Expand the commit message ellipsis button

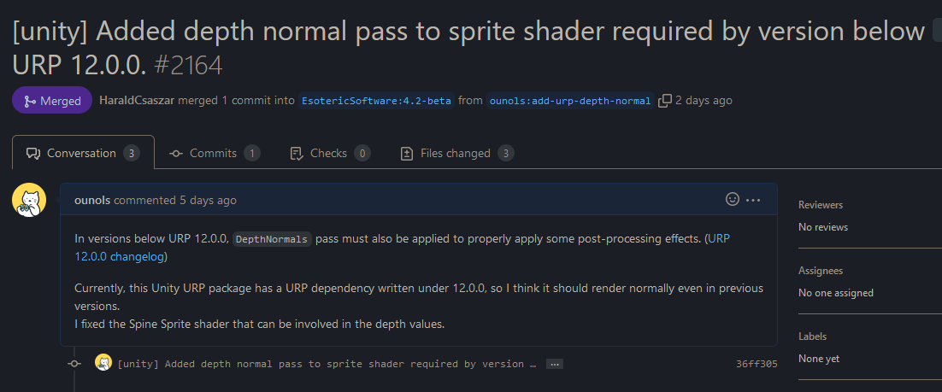pos(555,364)
